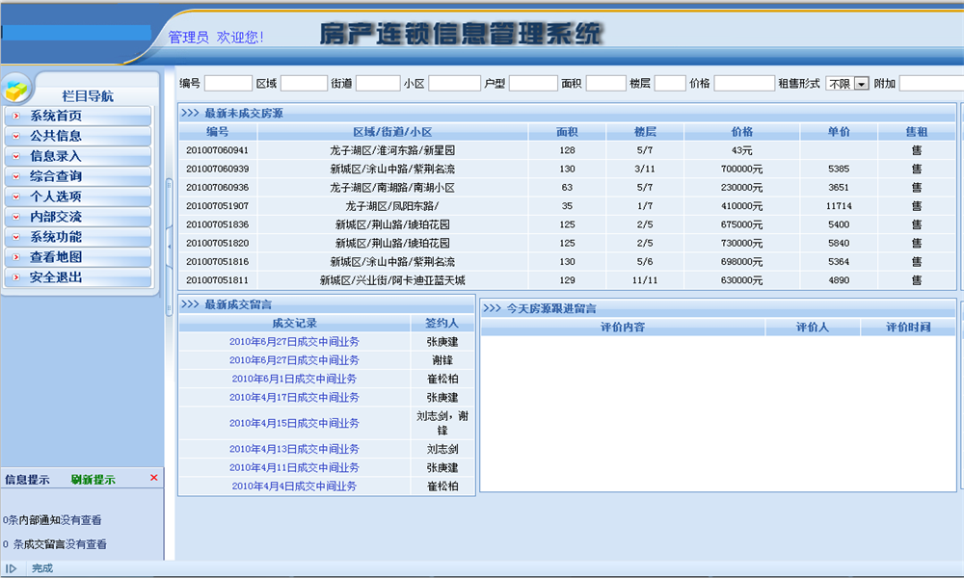Click 龙子湖区/南湖路/南湖小区 location cell
Image resolution: width=964 pixels, height=578 pixels.
[392, 187]
